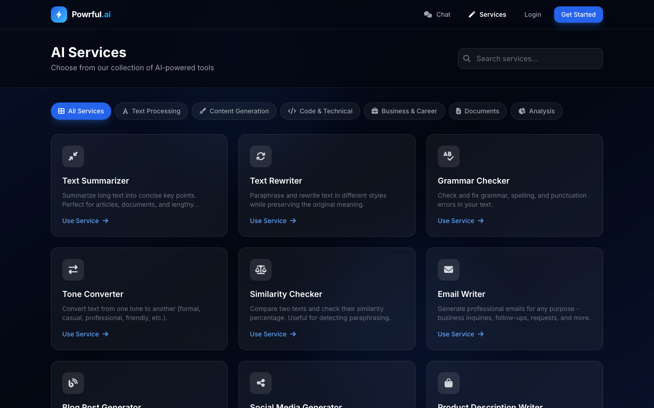Click the Text Rewriter refresh icon
654x408 pixels.
click(x=261, y=156)
